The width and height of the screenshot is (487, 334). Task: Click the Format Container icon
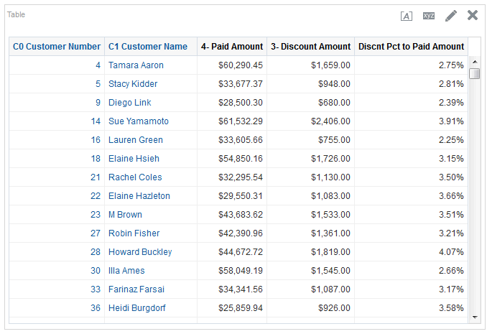pyautogui.click(x=407, y=16)
